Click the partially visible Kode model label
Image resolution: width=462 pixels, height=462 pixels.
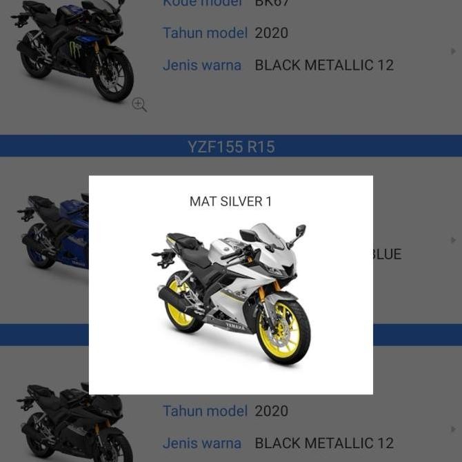point(202,3)
